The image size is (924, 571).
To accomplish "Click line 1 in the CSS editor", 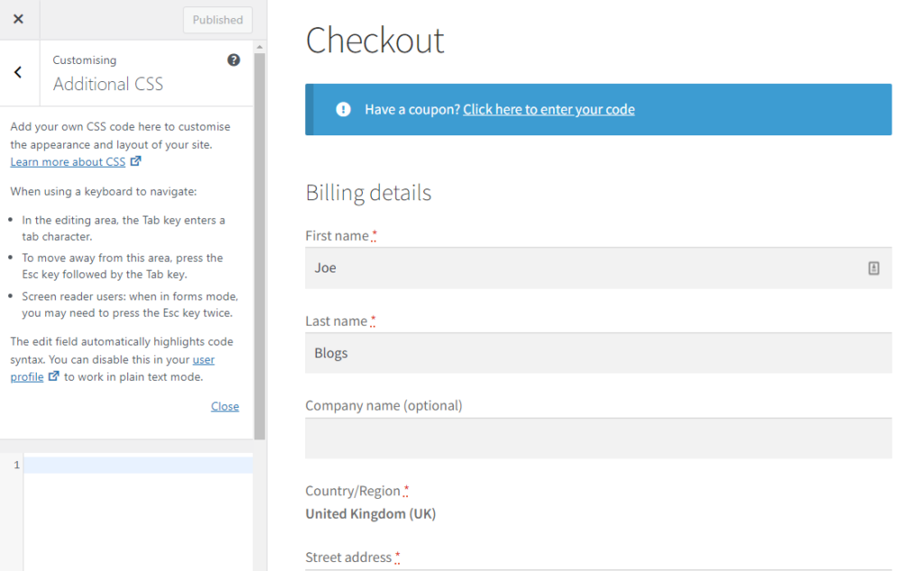I will tap(138, 465).
